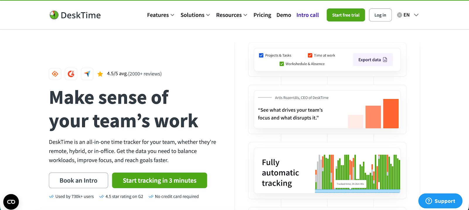Click the checkmark next to Used by 730k+ users

click(51, 197)
